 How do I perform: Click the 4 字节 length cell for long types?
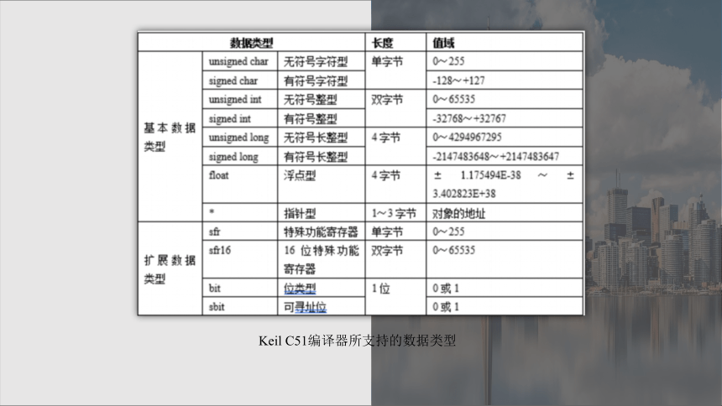(395, 147)
